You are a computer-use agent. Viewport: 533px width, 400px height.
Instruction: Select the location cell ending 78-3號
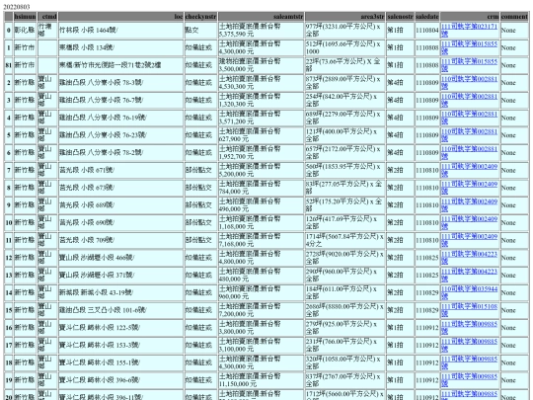[x=120, y=83]
